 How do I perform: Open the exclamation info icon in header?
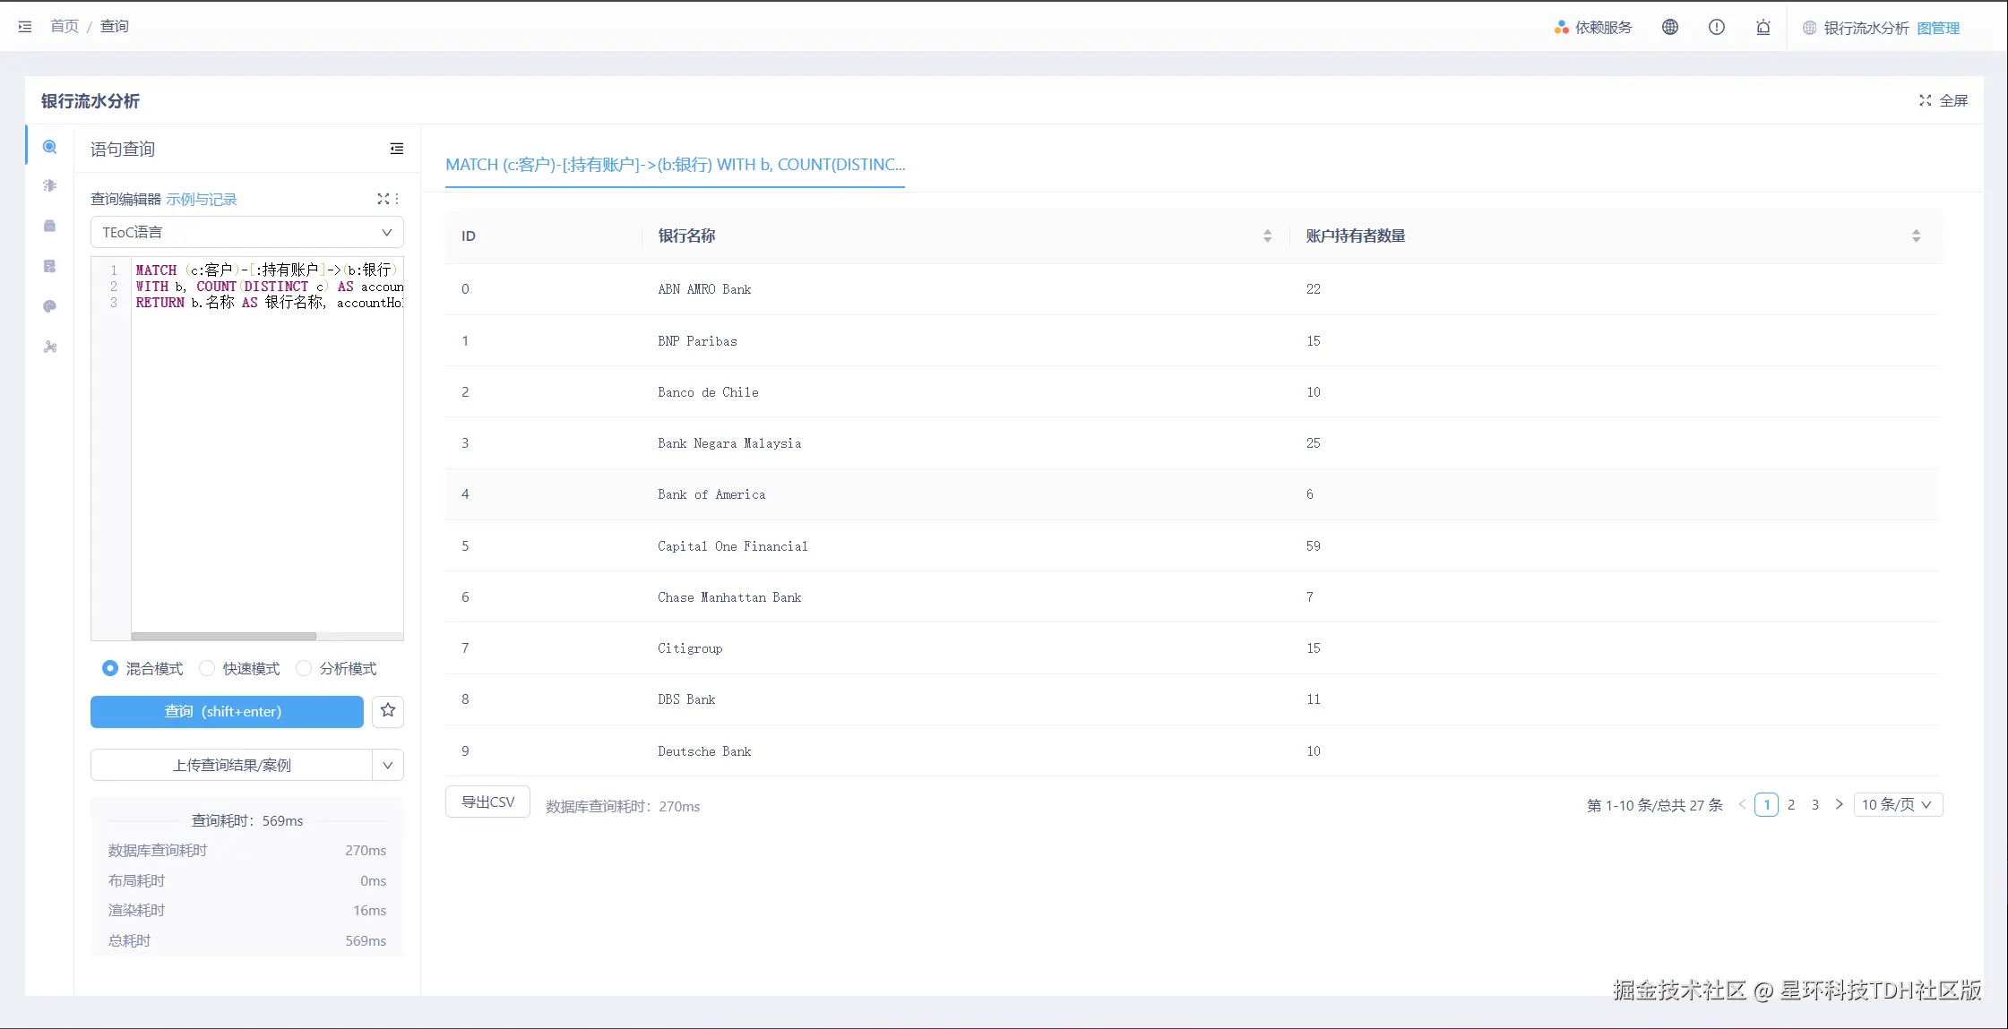(1717, 27)
